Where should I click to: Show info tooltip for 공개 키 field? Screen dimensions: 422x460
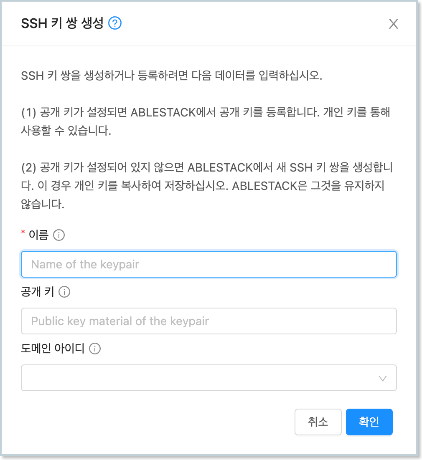(64, 292)
